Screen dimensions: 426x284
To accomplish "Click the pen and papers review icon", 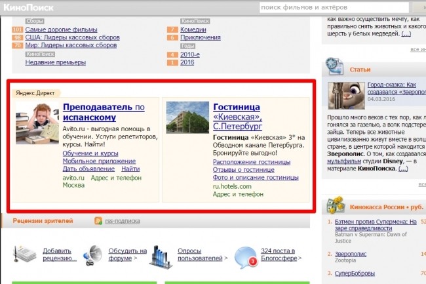I will click(24, 254).
